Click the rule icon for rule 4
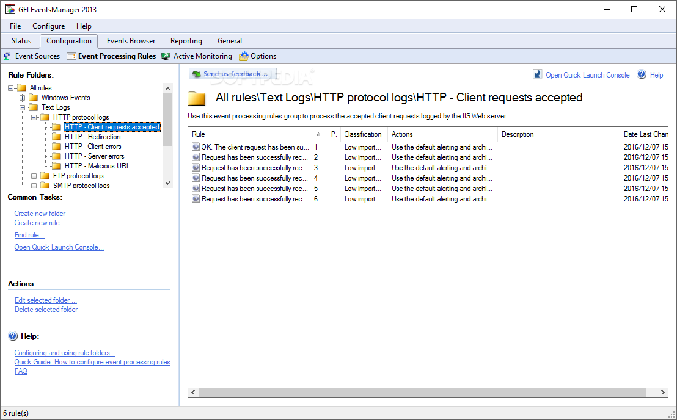The height and width of the screenshot is (420, 677). click(x=196, y=178)
